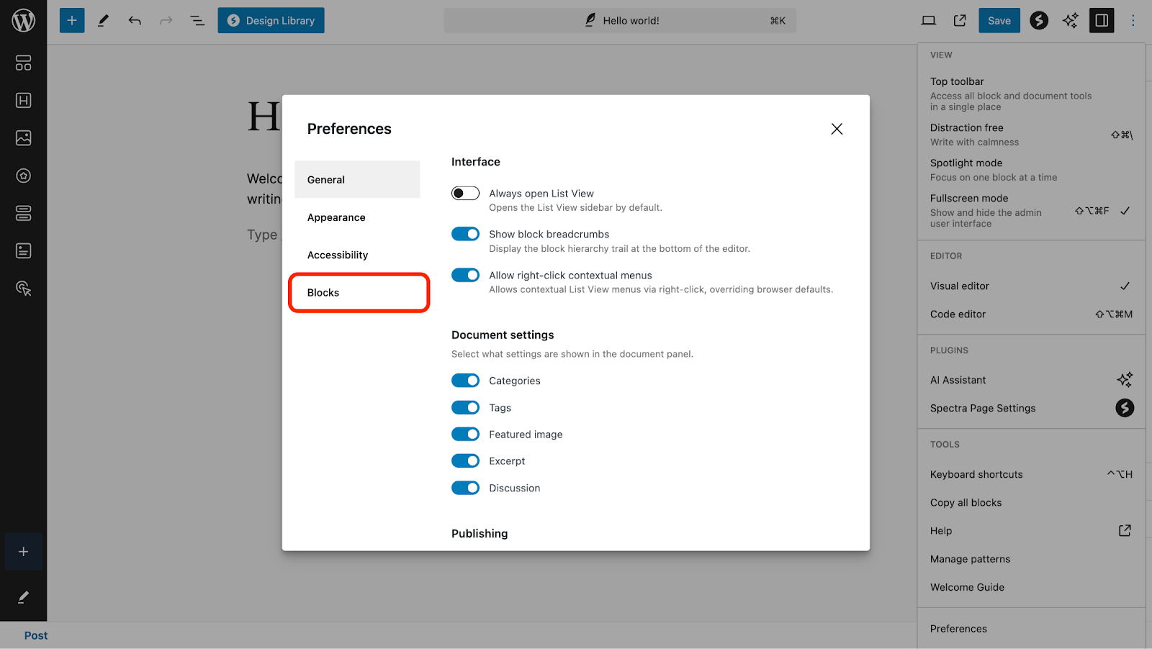Turn off Tags toggle

465,407
